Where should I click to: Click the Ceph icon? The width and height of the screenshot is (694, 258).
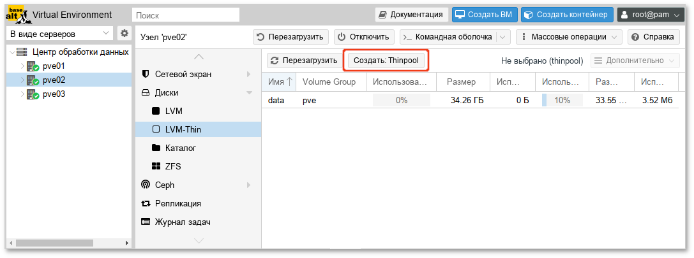click(x=145, y=185)
